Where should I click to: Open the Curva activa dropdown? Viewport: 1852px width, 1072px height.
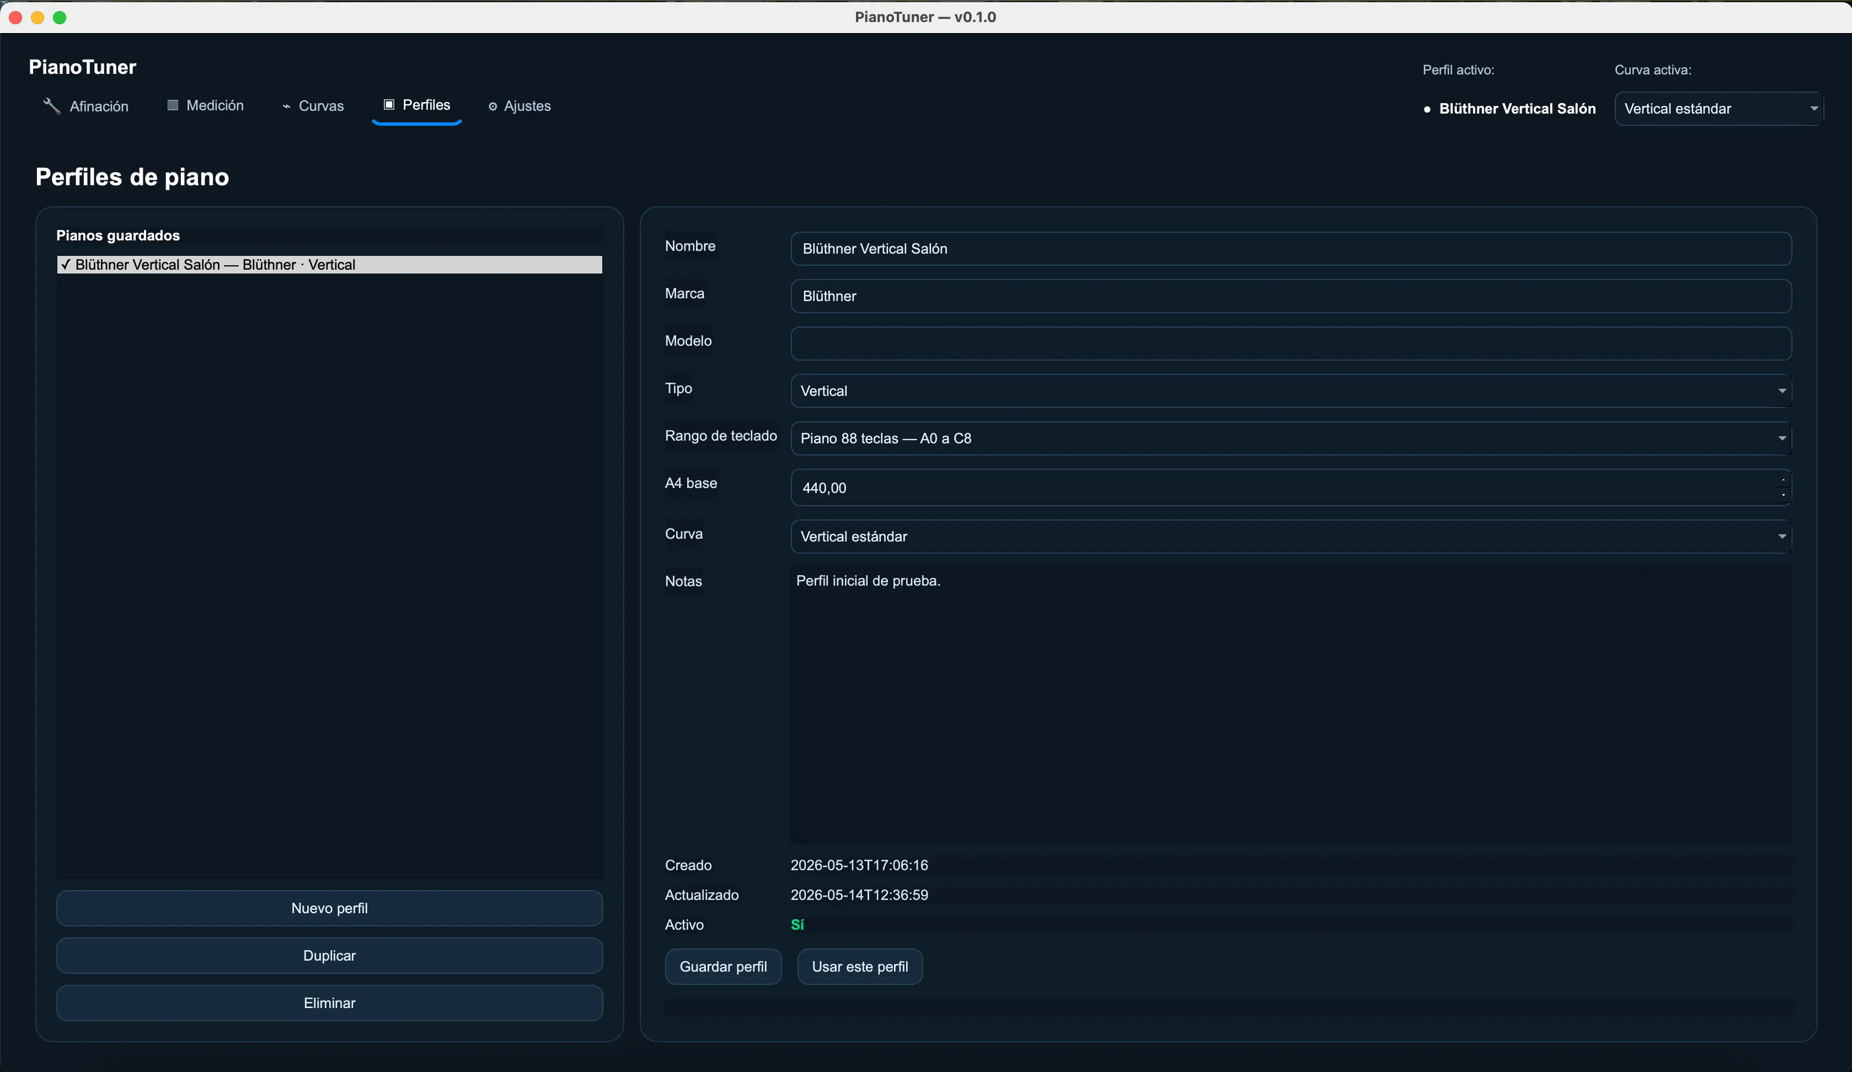click(x=1718, y=109)
